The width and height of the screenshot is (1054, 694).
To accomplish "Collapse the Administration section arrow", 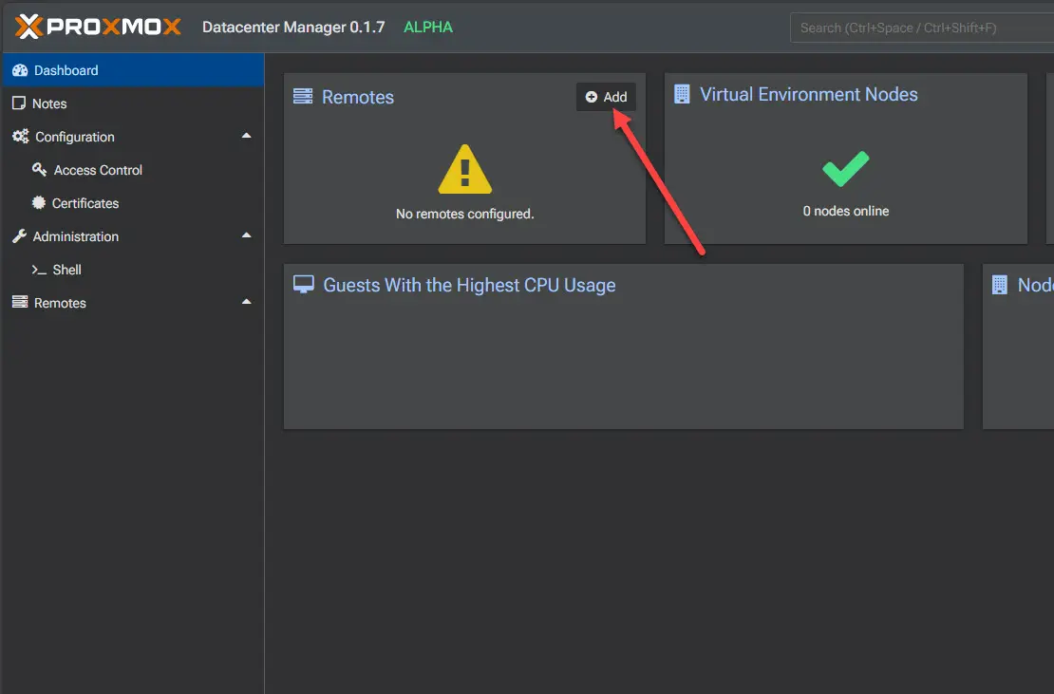I will pyautogui.click(x=247, y=236).
